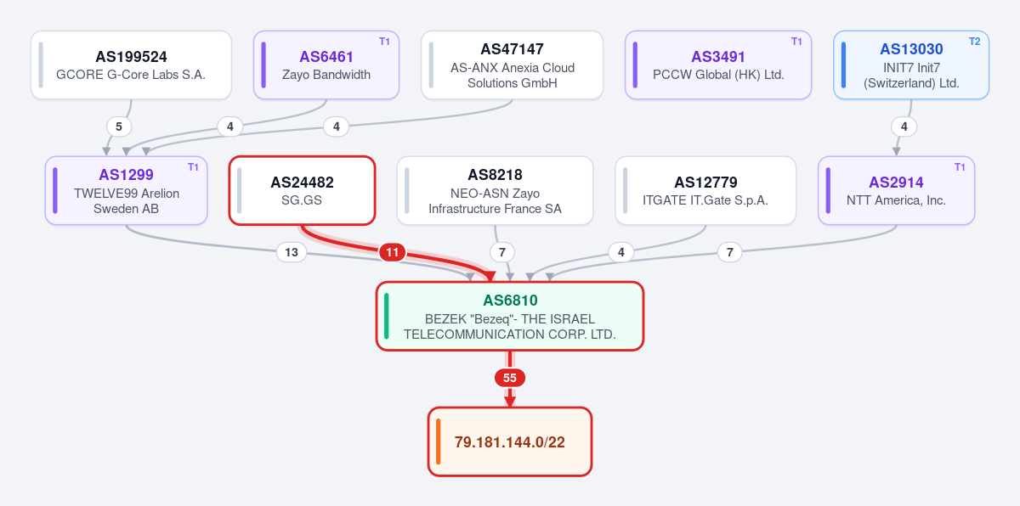Click the highlighted AS24482 SG.GS node
This screenshot has height=506, width=1020.
(302, 191)
